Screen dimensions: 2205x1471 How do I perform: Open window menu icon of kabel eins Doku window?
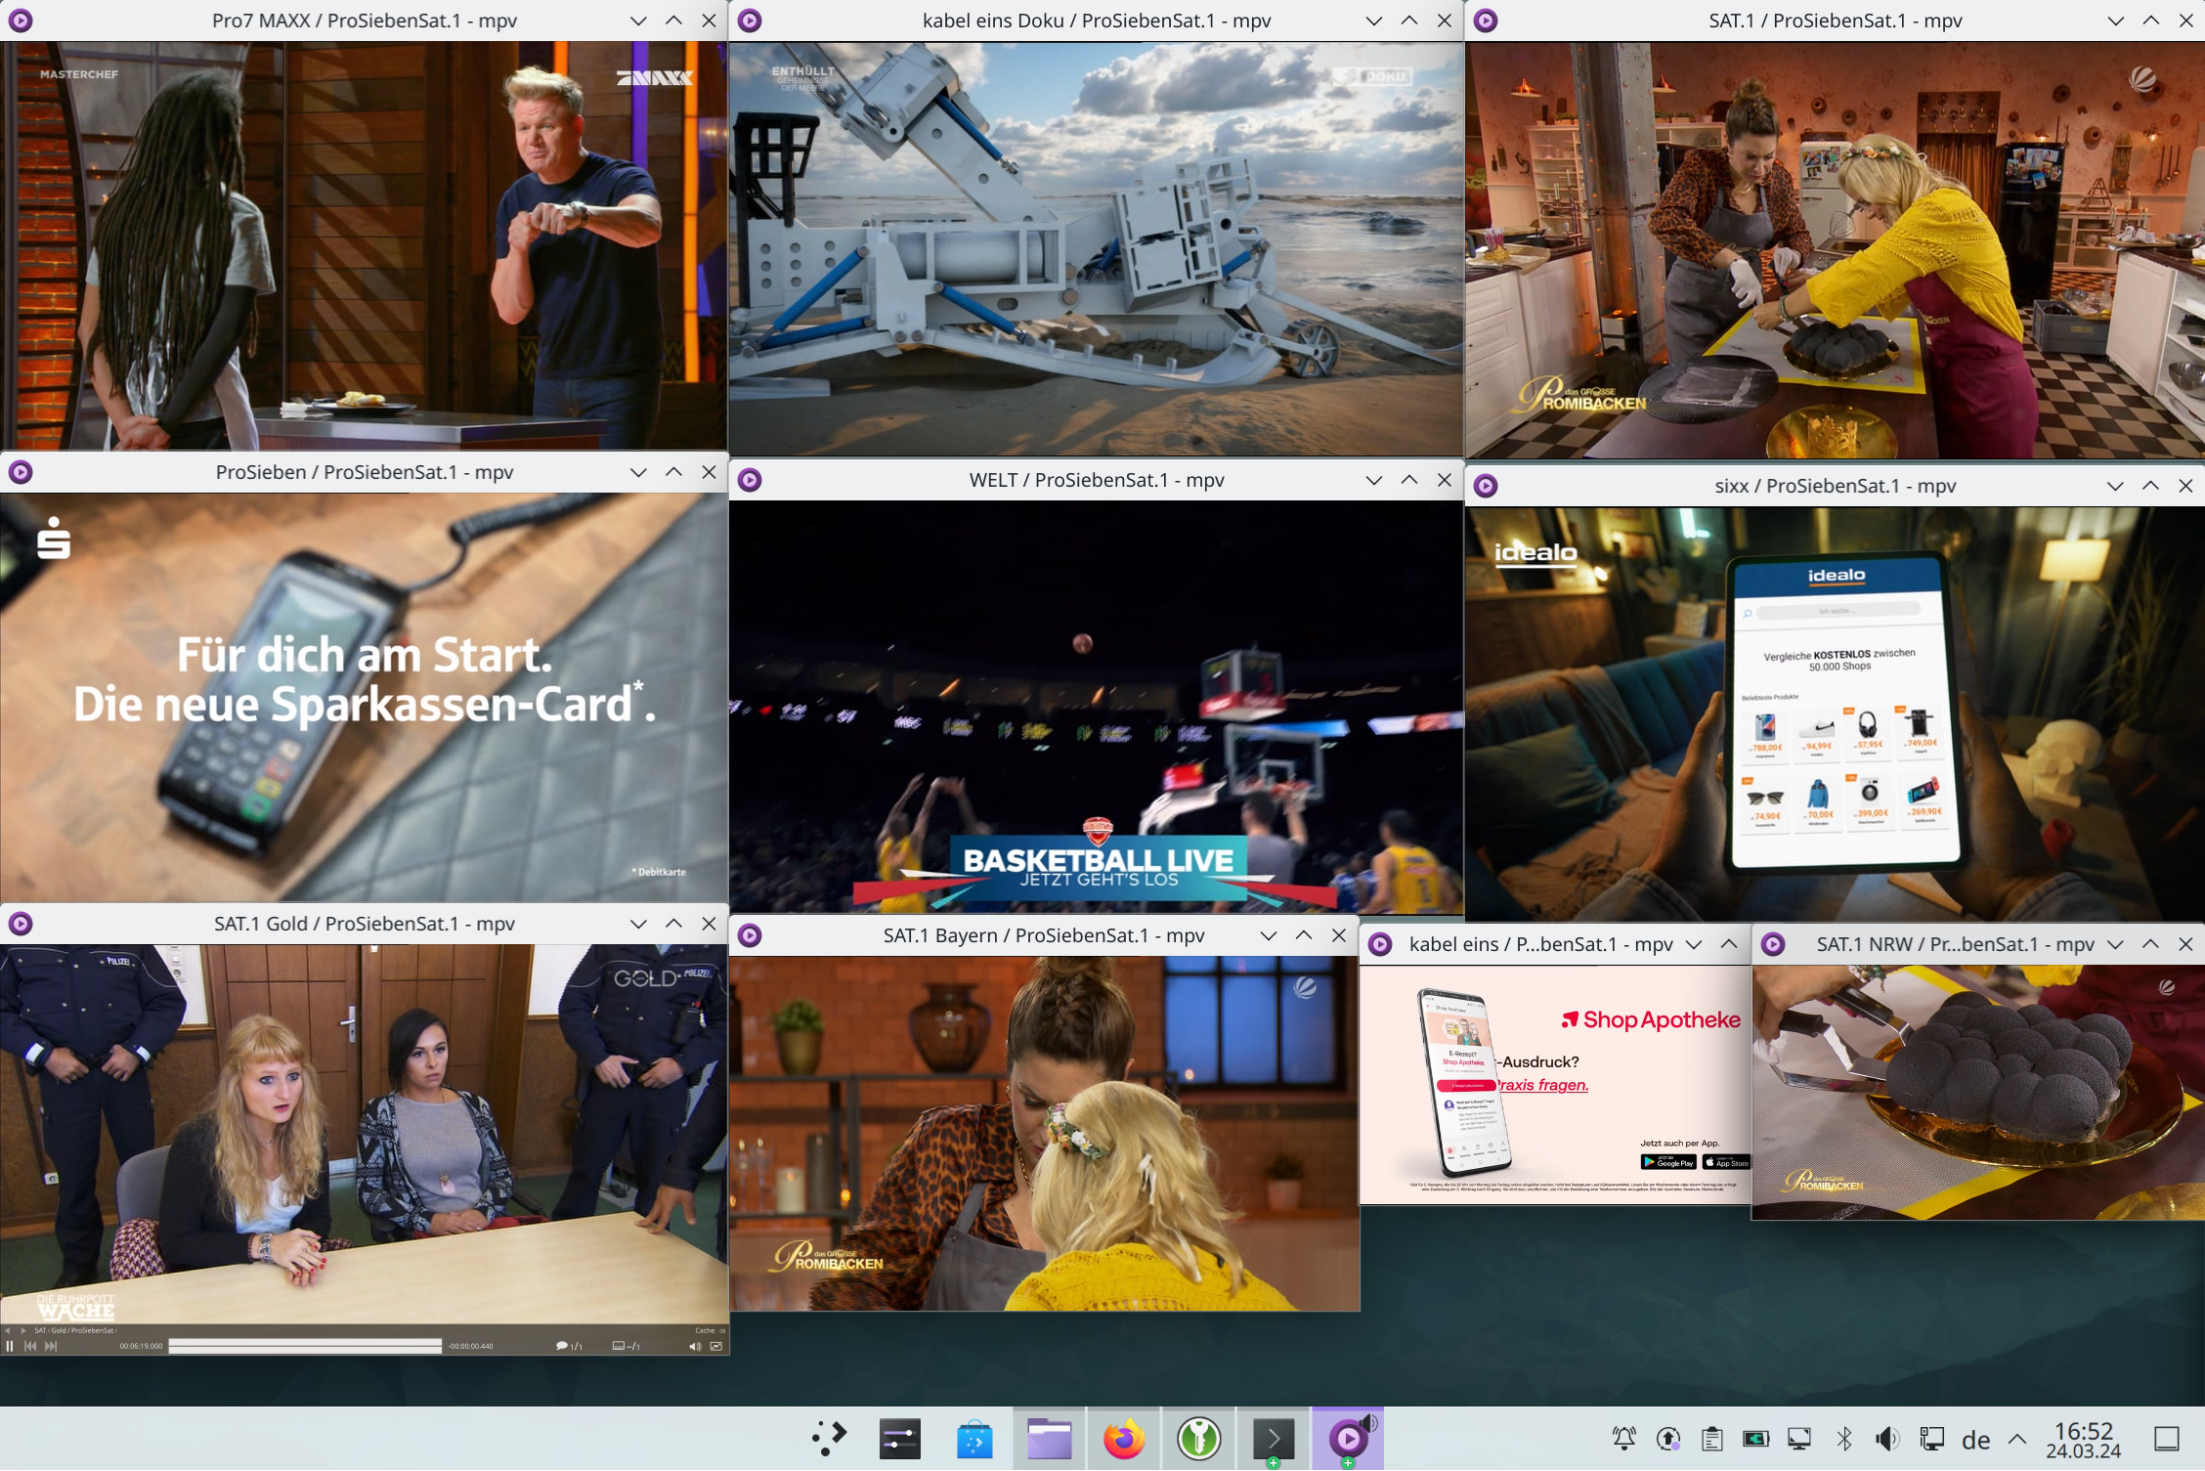[x=750, y=21]
